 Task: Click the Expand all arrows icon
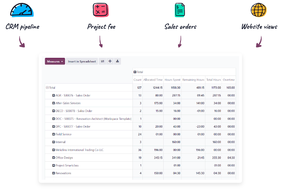(110, 61)
